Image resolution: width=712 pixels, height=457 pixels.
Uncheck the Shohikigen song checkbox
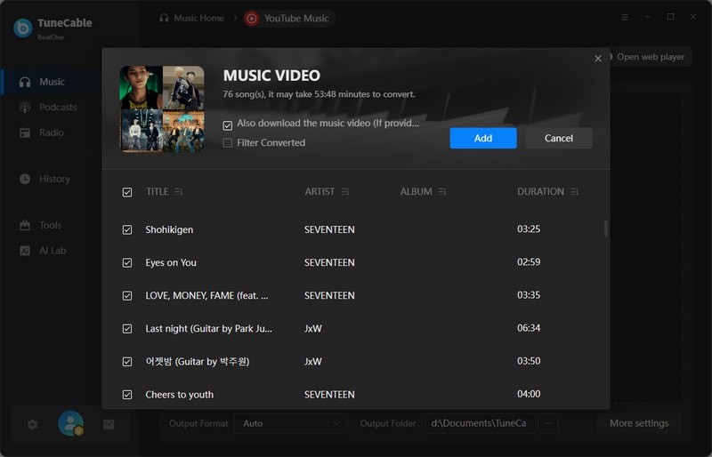tap(127, 229)
